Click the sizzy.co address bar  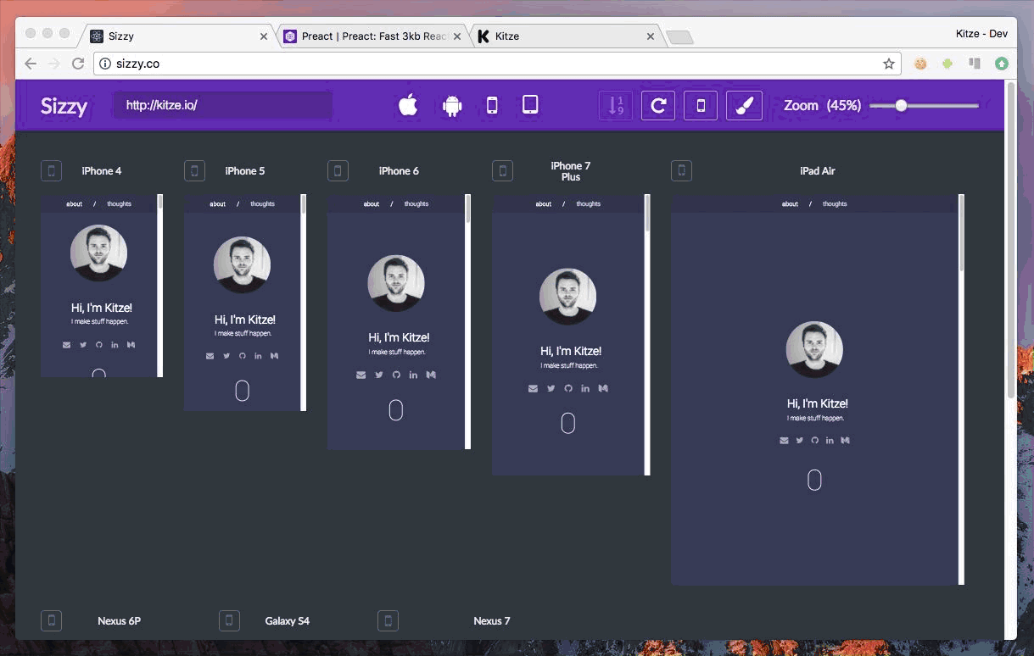pos(496,64)
